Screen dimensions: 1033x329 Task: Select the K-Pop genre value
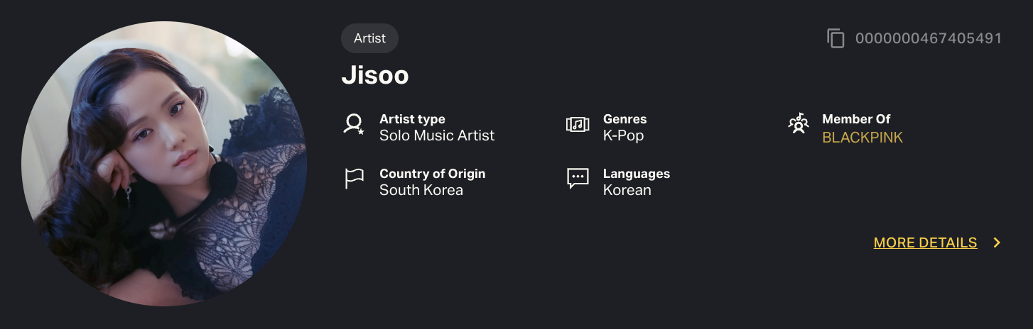click(x=623, y=135)
